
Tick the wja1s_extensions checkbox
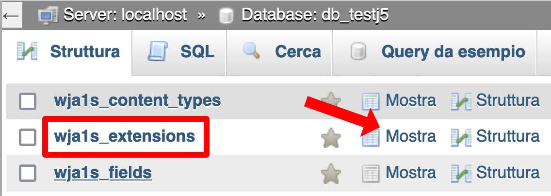coord(28,137)
